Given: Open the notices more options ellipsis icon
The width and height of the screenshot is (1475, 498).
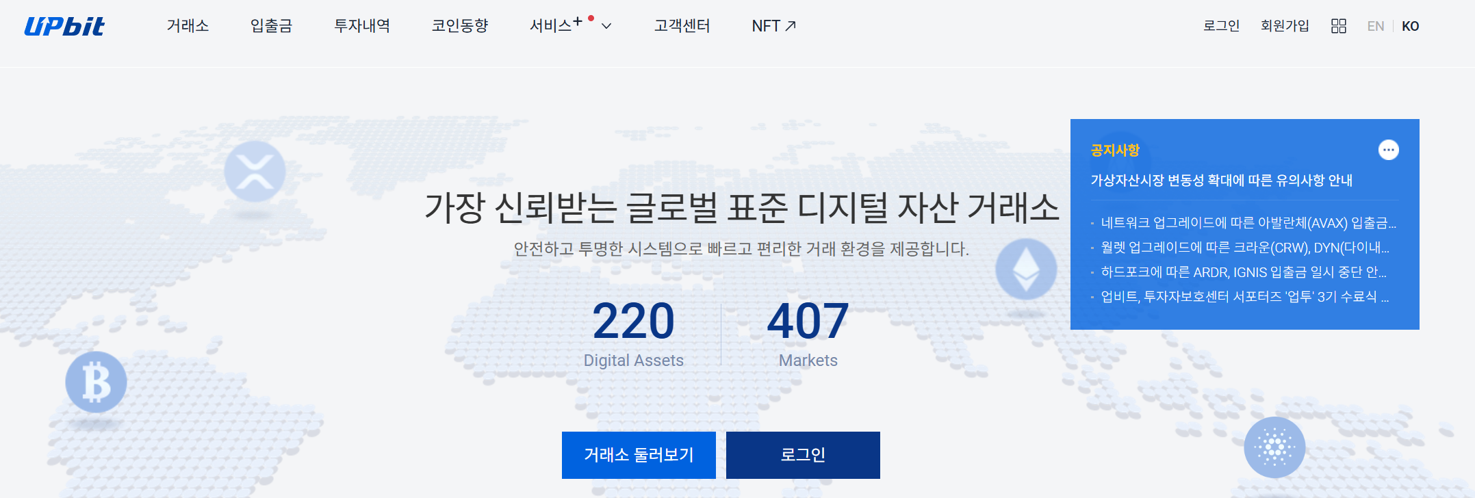Looking at the screenshot, I should coord(1389,150).
